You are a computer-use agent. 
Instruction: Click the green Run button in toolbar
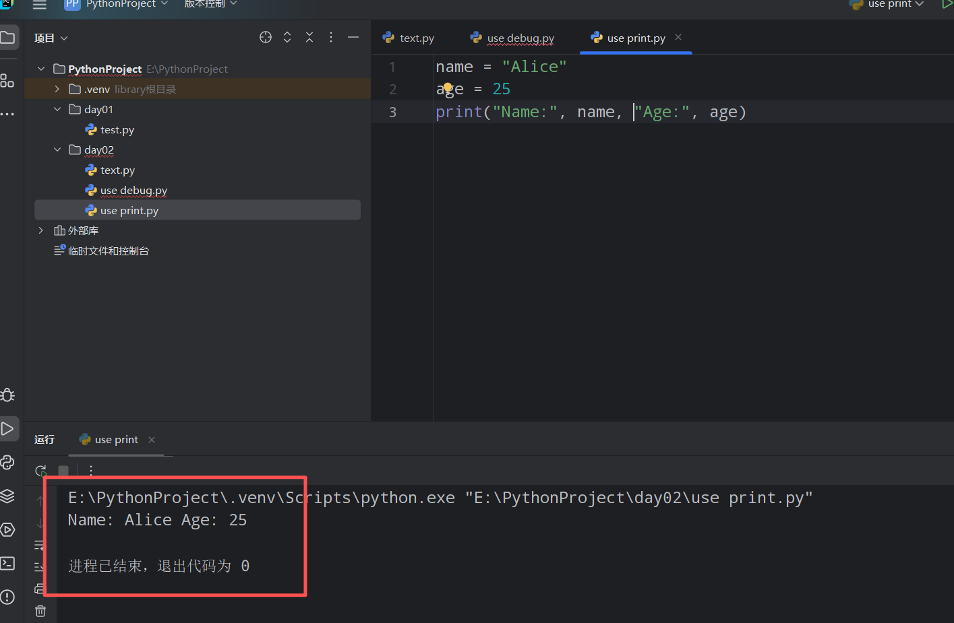pos(947,4)
